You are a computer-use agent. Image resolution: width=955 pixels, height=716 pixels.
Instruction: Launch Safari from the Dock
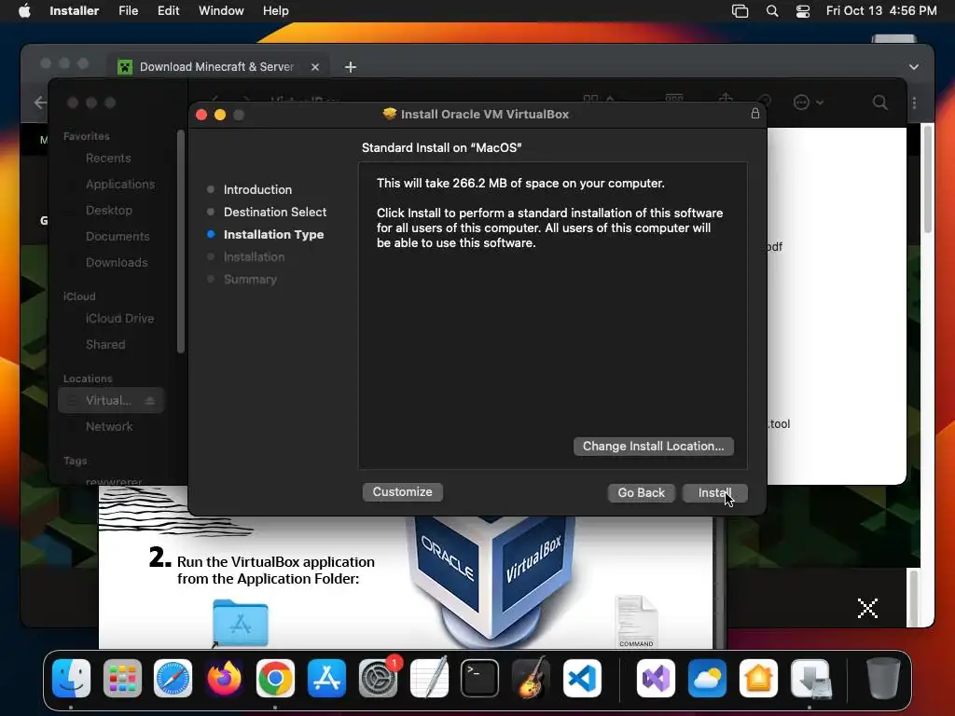point(173,679)
